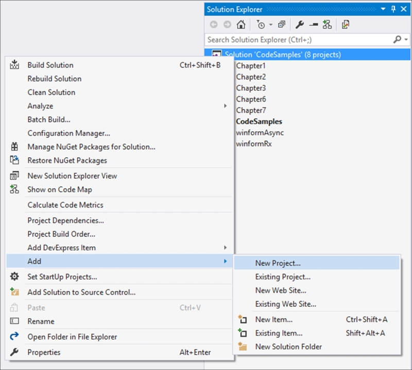The width and height of the screenshot is (412, 370).
Task: Expand the Add DevExpress Item submenu
Action: (119, 248)
